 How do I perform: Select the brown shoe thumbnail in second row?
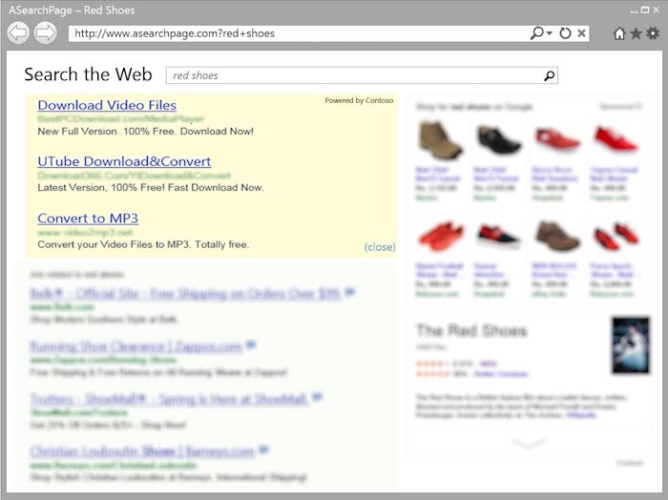[556, 236]
